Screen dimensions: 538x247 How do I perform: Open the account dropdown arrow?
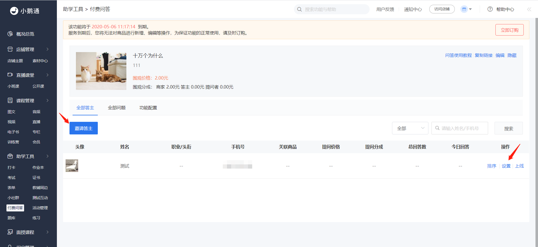(x=470, y=9)
